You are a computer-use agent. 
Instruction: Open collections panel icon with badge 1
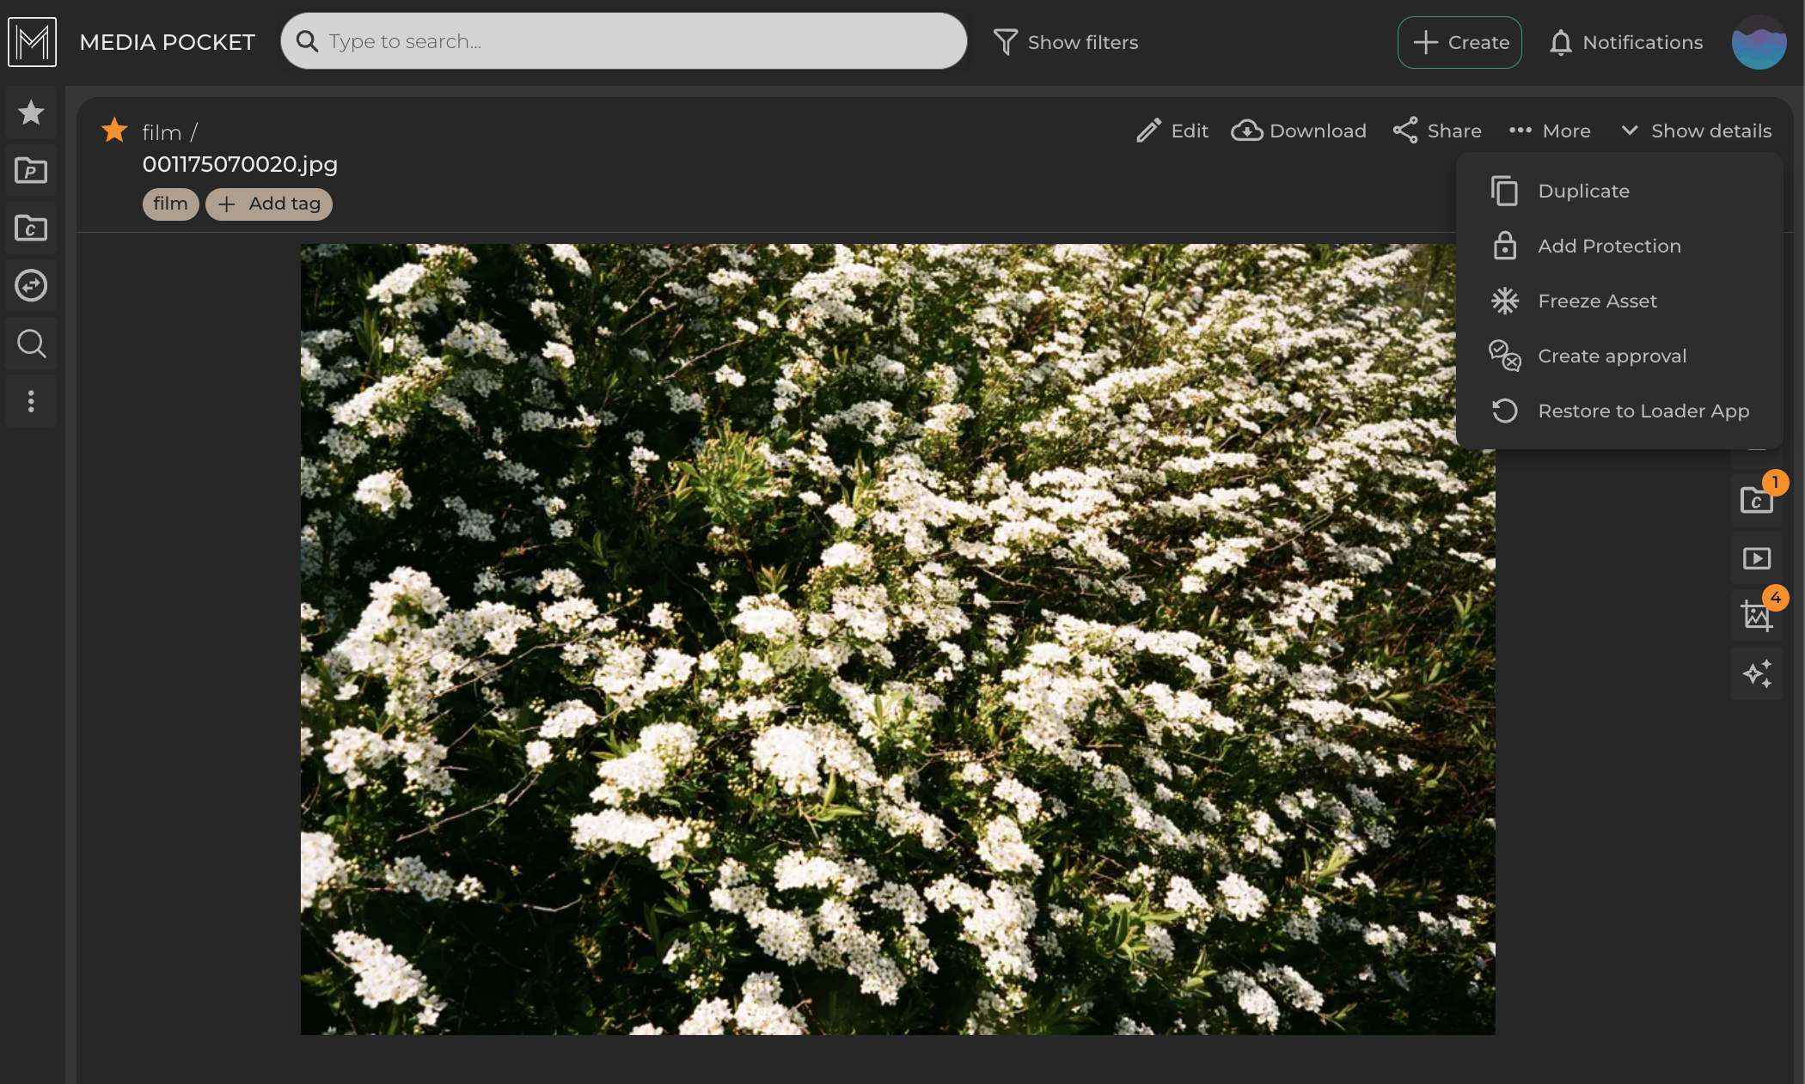pos(1756,501)
